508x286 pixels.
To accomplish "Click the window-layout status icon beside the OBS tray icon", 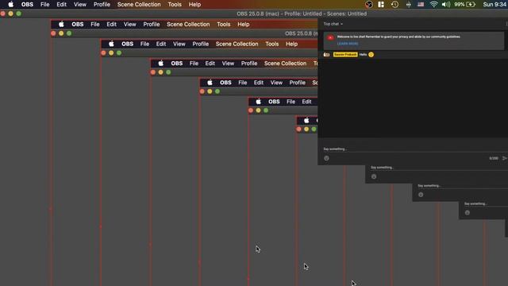I will [381, 5].
